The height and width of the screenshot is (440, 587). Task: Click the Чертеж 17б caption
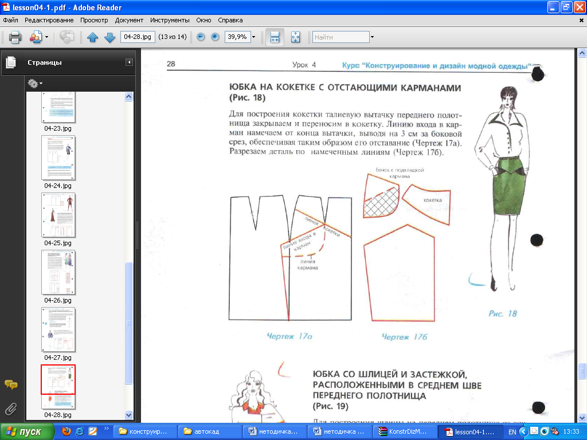[x=404, y=337]
